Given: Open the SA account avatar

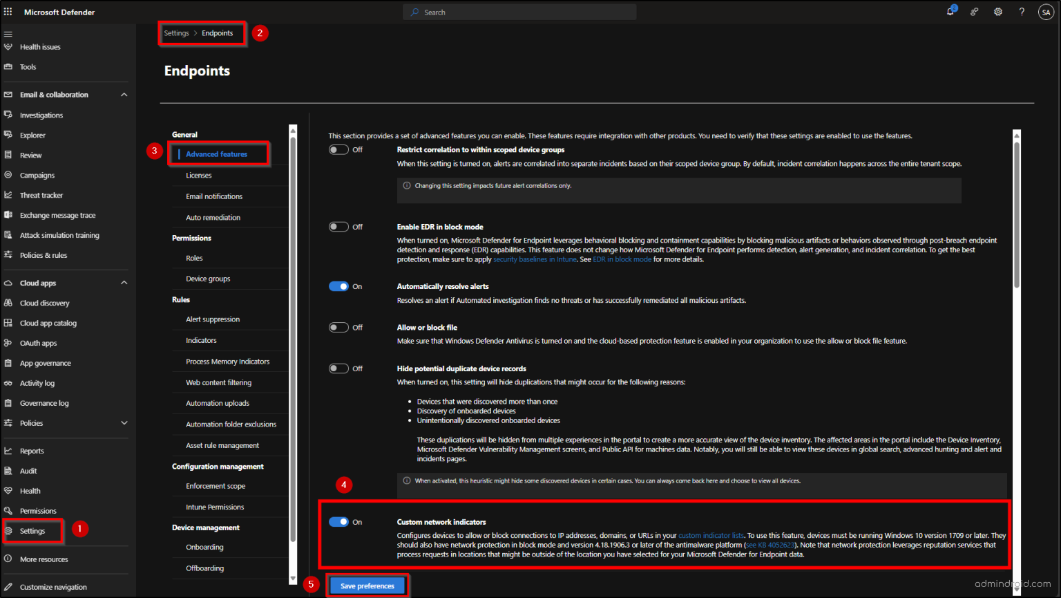Looking at the screenshot, I should [x=1046, y=12].
